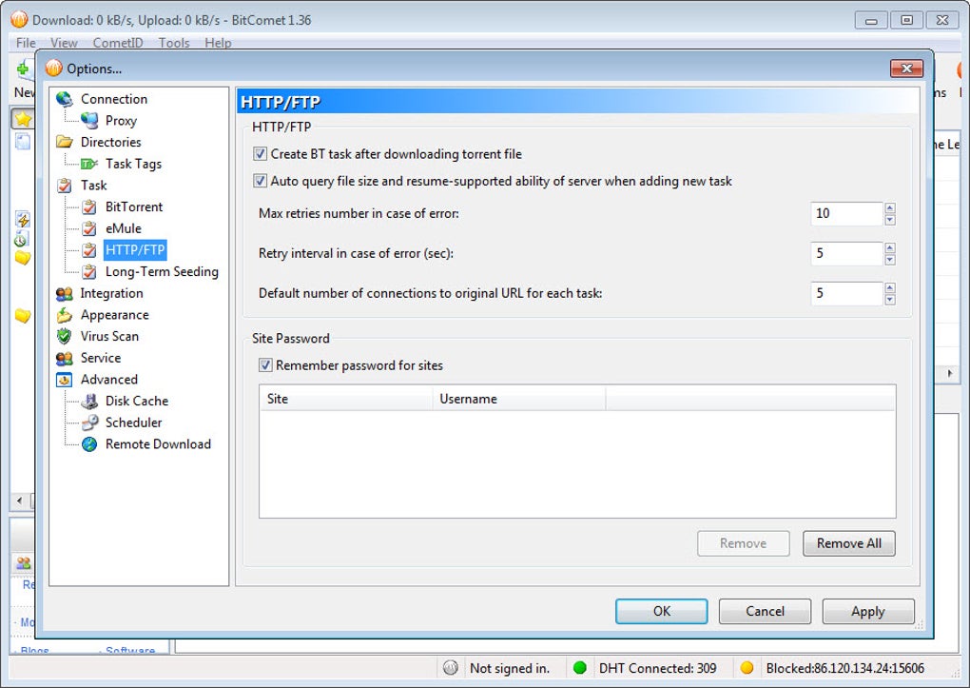Click the Integration people icon
The width and height of the screenshot is (970, 688).
[65, 293]
